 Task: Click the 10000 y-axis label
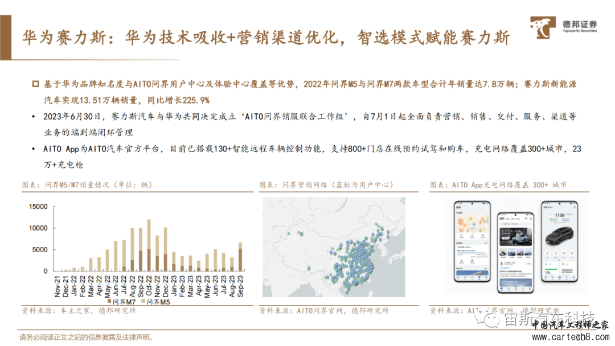[x=38, y=228]
